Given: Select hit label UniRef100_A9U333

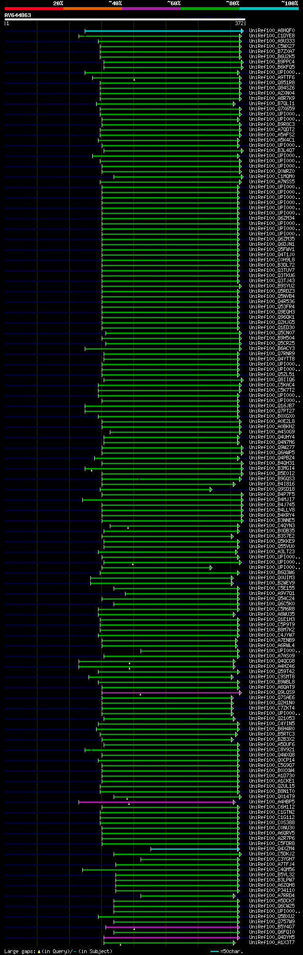Looking at the screenshot, I should click(272, 41).
